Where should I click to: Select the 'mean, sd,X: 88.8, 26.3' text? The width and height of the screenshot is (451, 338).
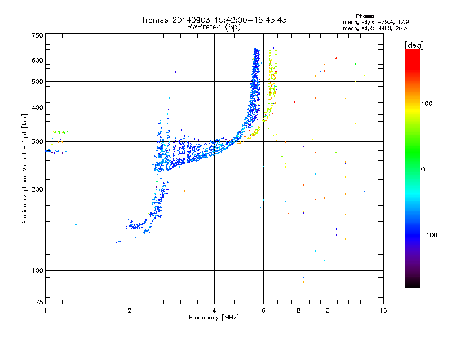375,28
